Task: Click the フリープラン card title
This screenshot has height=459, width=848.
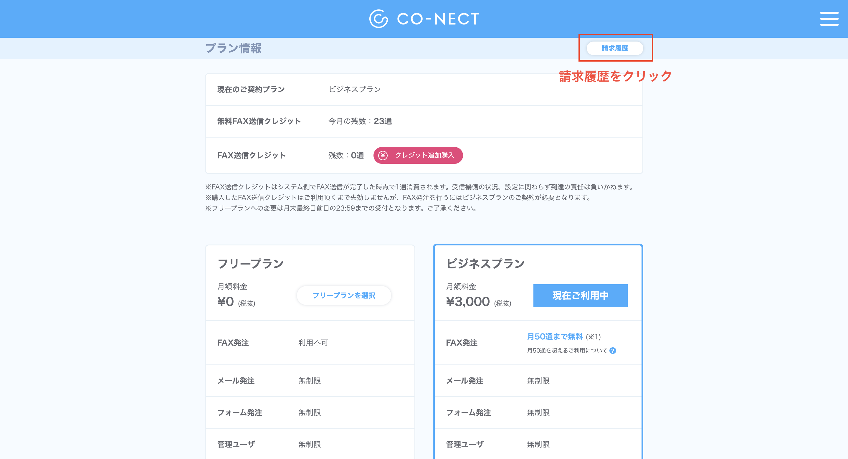Action: pyautogui.click(x=250, y=263)
